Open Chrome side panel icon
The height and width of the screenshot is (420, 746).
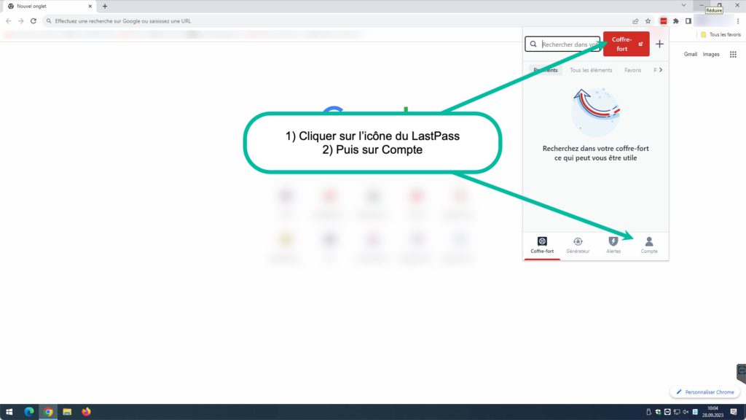(x=688, y=21)
